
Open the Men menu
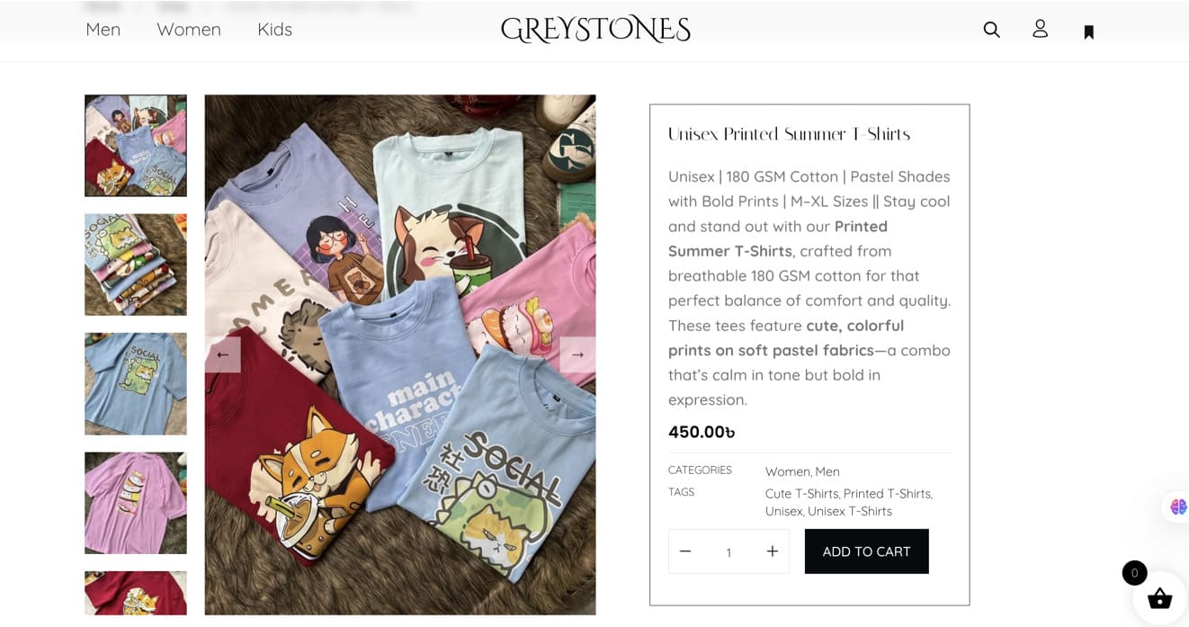103,30
